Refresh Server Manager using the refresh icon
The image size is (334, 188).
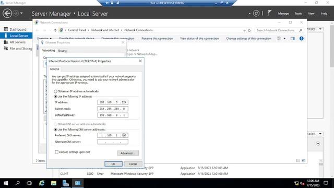[x=256, y=14]
